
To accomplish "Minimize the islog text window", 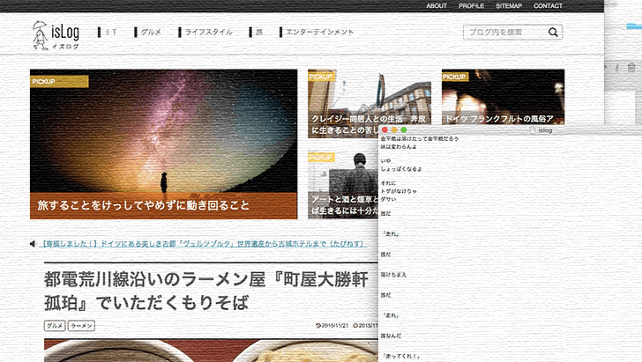I will (394, 130).
